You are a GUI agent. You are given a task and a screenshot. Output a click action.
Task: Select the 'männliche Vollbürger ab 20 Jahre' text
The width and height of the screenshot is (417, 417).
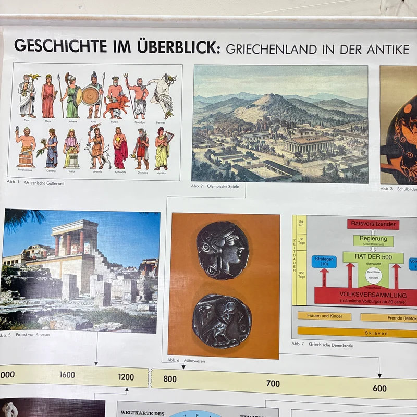click(373, 302)
